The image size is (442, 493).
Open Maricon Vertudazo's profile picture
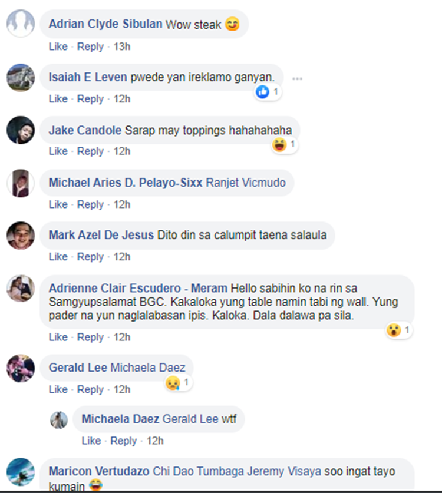point(21,472)
